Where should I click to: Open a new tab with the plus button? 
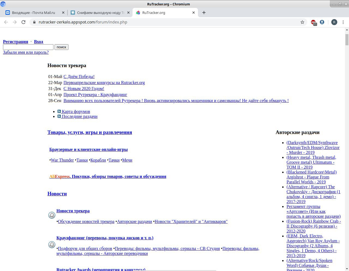pyautogui.click(x=204, y=13)
